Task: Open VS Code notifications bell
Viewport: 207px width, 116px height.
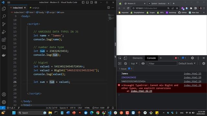Action: [x=113, y=108]
